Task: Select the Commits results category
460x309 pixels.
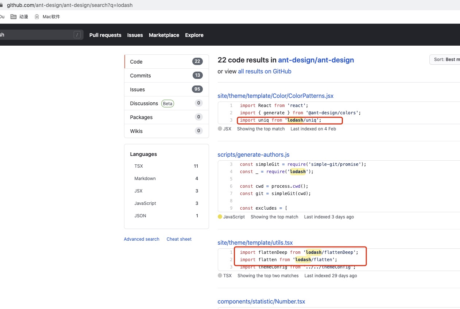Action: pyautogui.click(x=166, y=76)
